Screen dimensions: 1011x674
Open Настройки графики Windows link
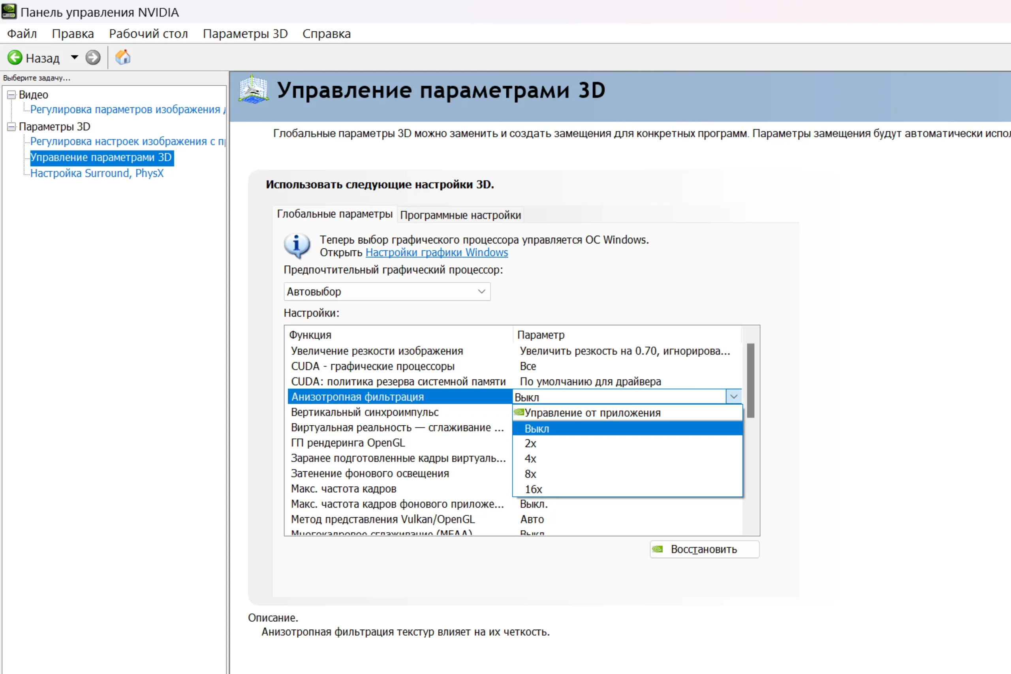(x=436, y=252)
